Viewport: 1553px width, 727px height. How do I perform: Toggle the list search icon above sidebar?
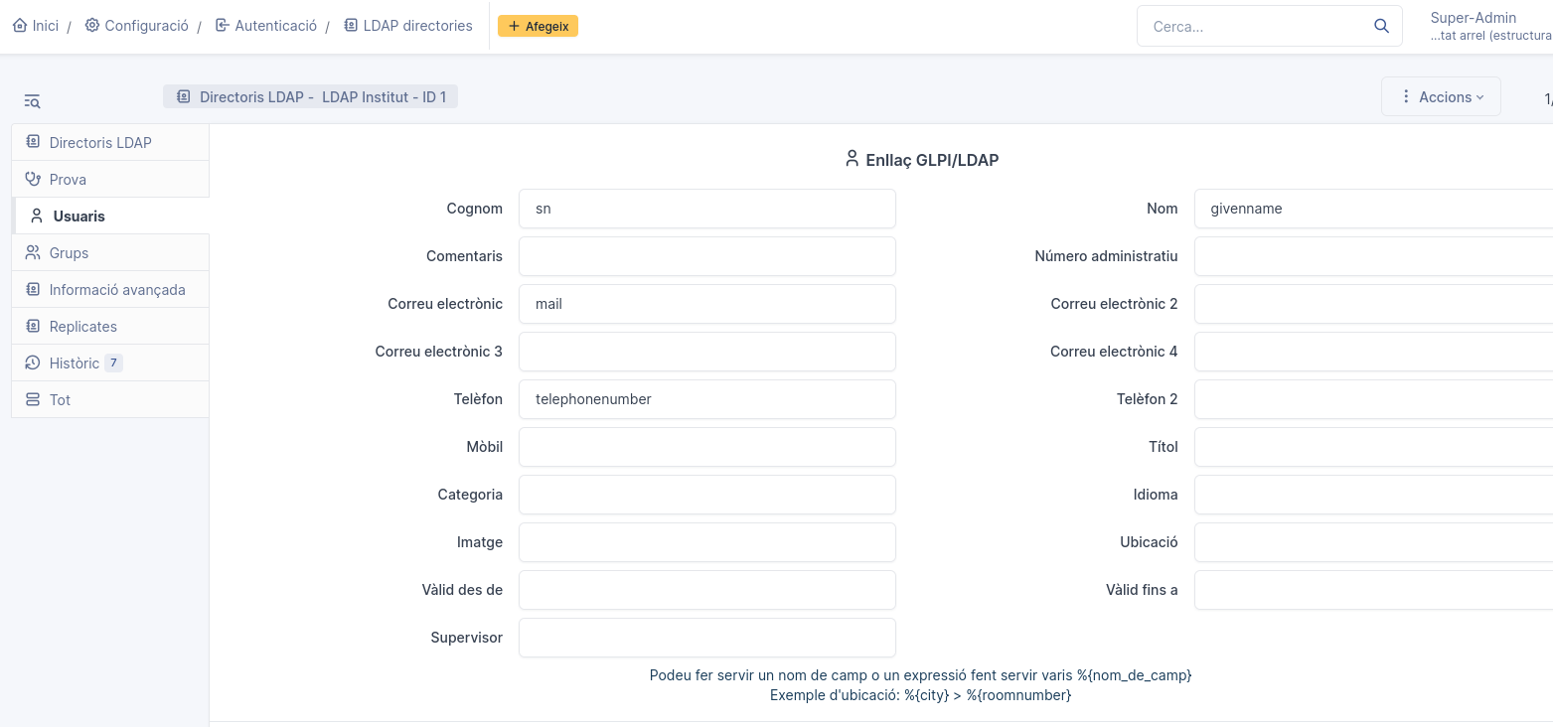[32, 101]
